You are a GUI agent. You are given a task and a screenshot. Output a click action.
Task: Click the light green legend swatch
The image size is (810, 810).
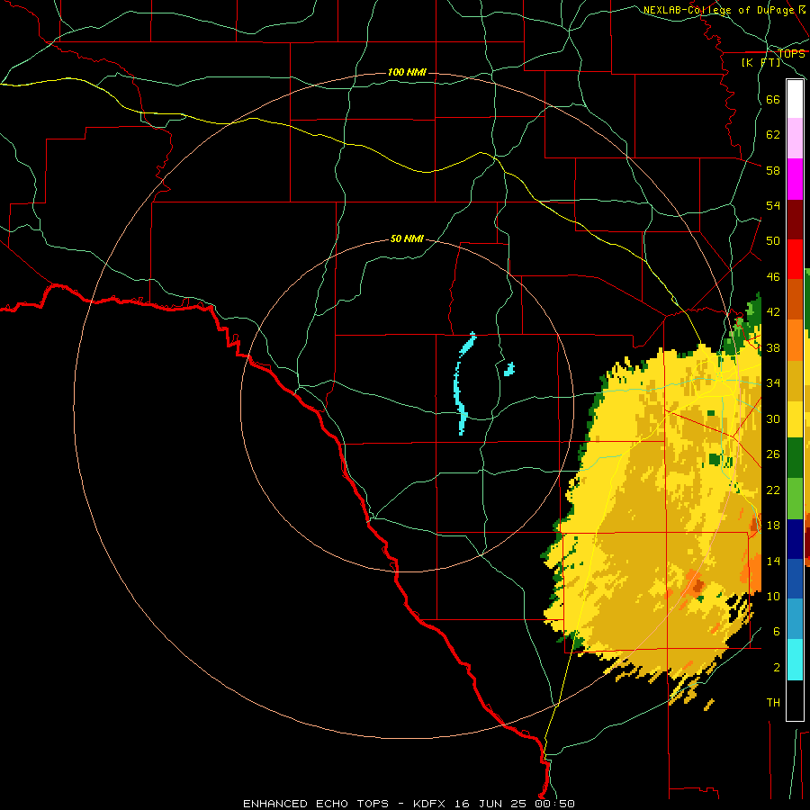[795, 499]
